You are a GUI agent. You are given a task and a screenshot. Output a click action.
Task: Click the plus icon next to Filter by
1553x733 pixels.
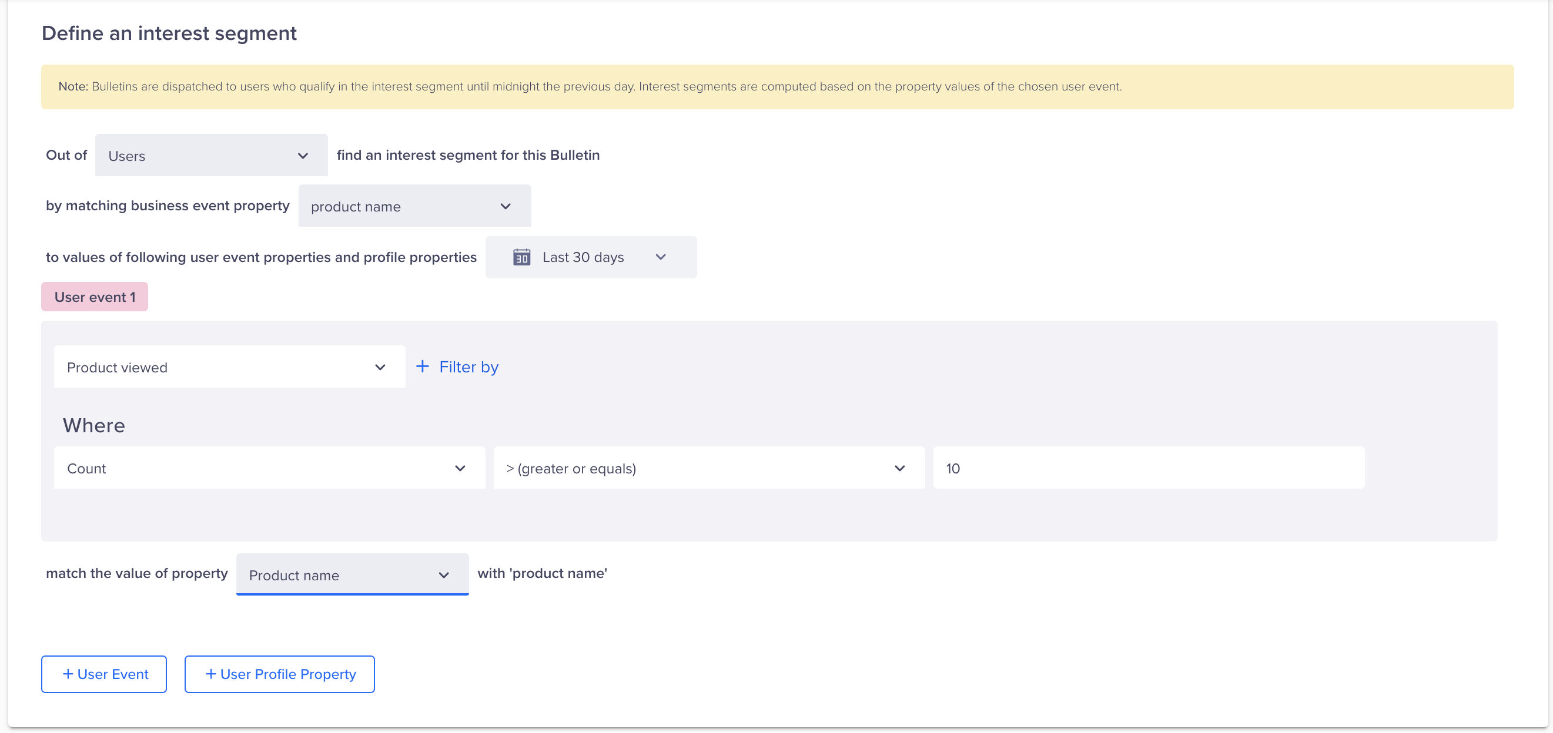coord(423,367)
